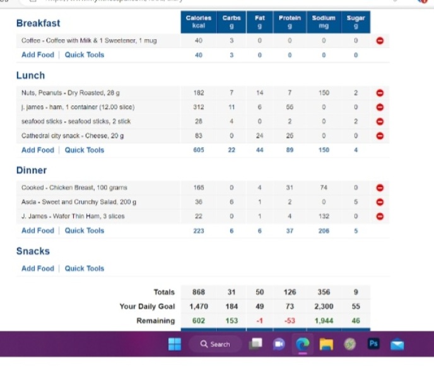Open the Cathedral city snack Cheese item
The height and width of the screenshot is (378, 434).
point(73,136)
